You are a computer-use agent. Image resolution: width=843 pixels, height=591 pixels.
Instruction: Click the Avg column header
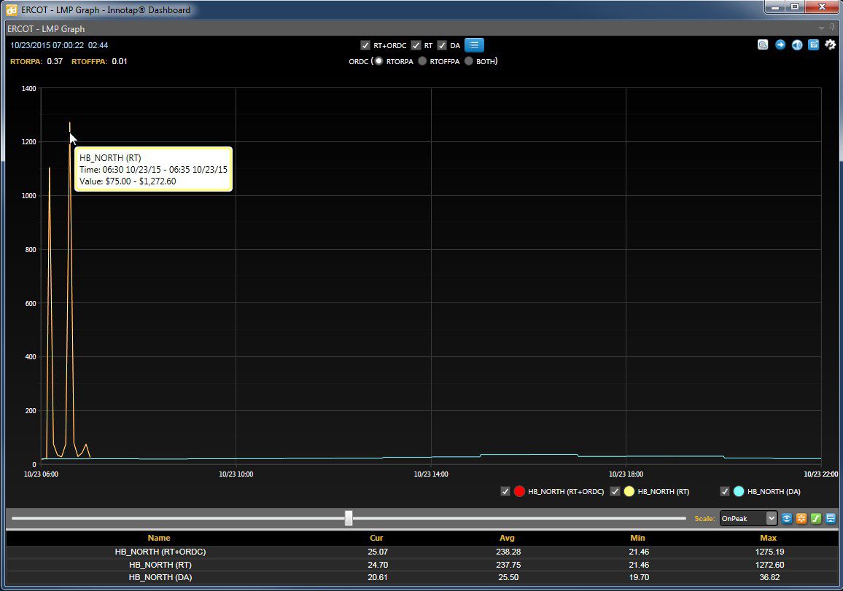coord(507,538)
